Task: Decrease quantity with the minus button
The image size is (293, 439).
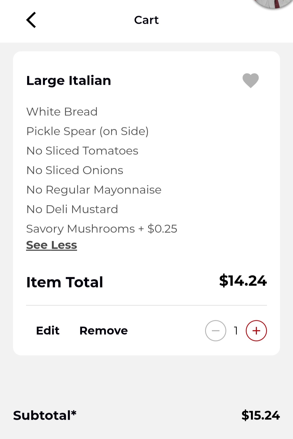Action: [216, 331]
